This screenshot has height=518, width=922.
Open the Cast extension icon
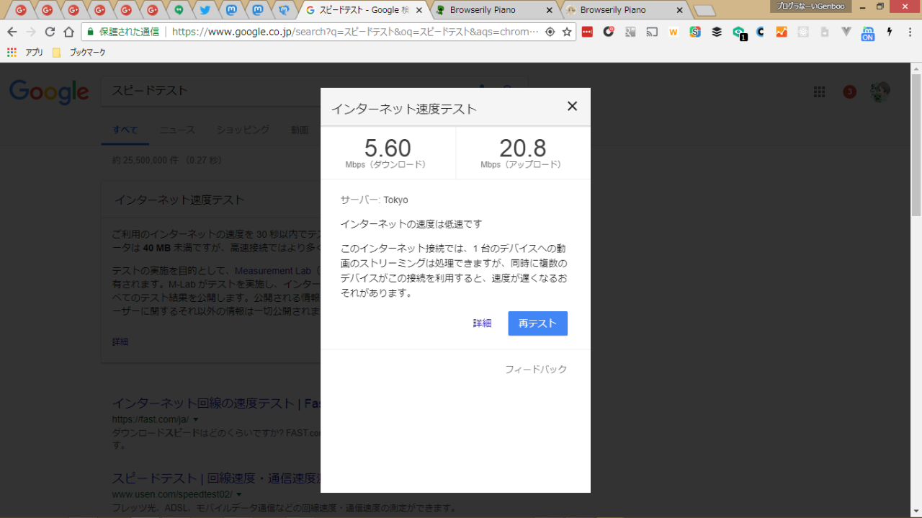point(652,32)
